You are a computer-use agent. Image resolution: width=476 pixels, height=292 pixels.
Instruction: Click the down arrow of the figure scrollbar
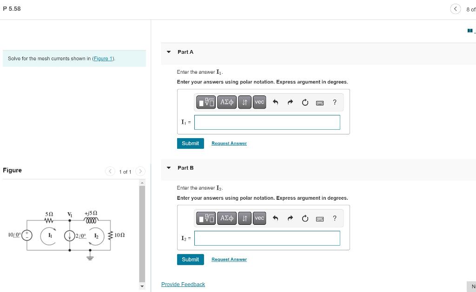(141, 286)
